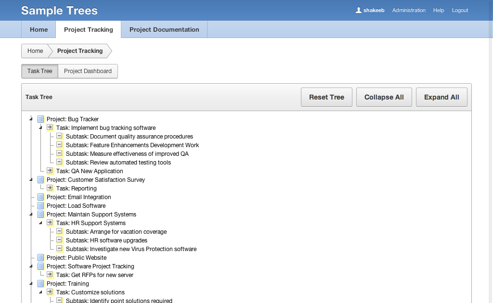Click the user icon beside shakeeb

tap(358, 10)
